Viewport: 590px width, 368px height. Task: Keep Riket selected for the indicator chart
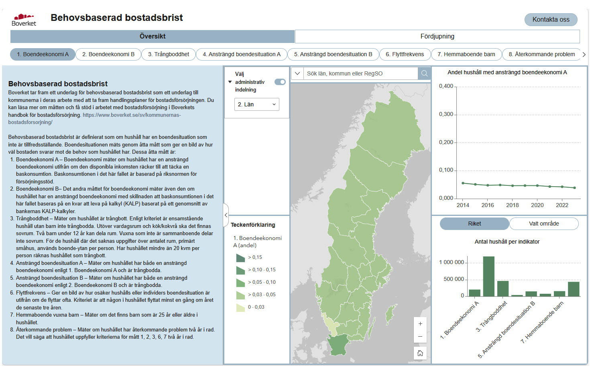[x=474, y=224]
